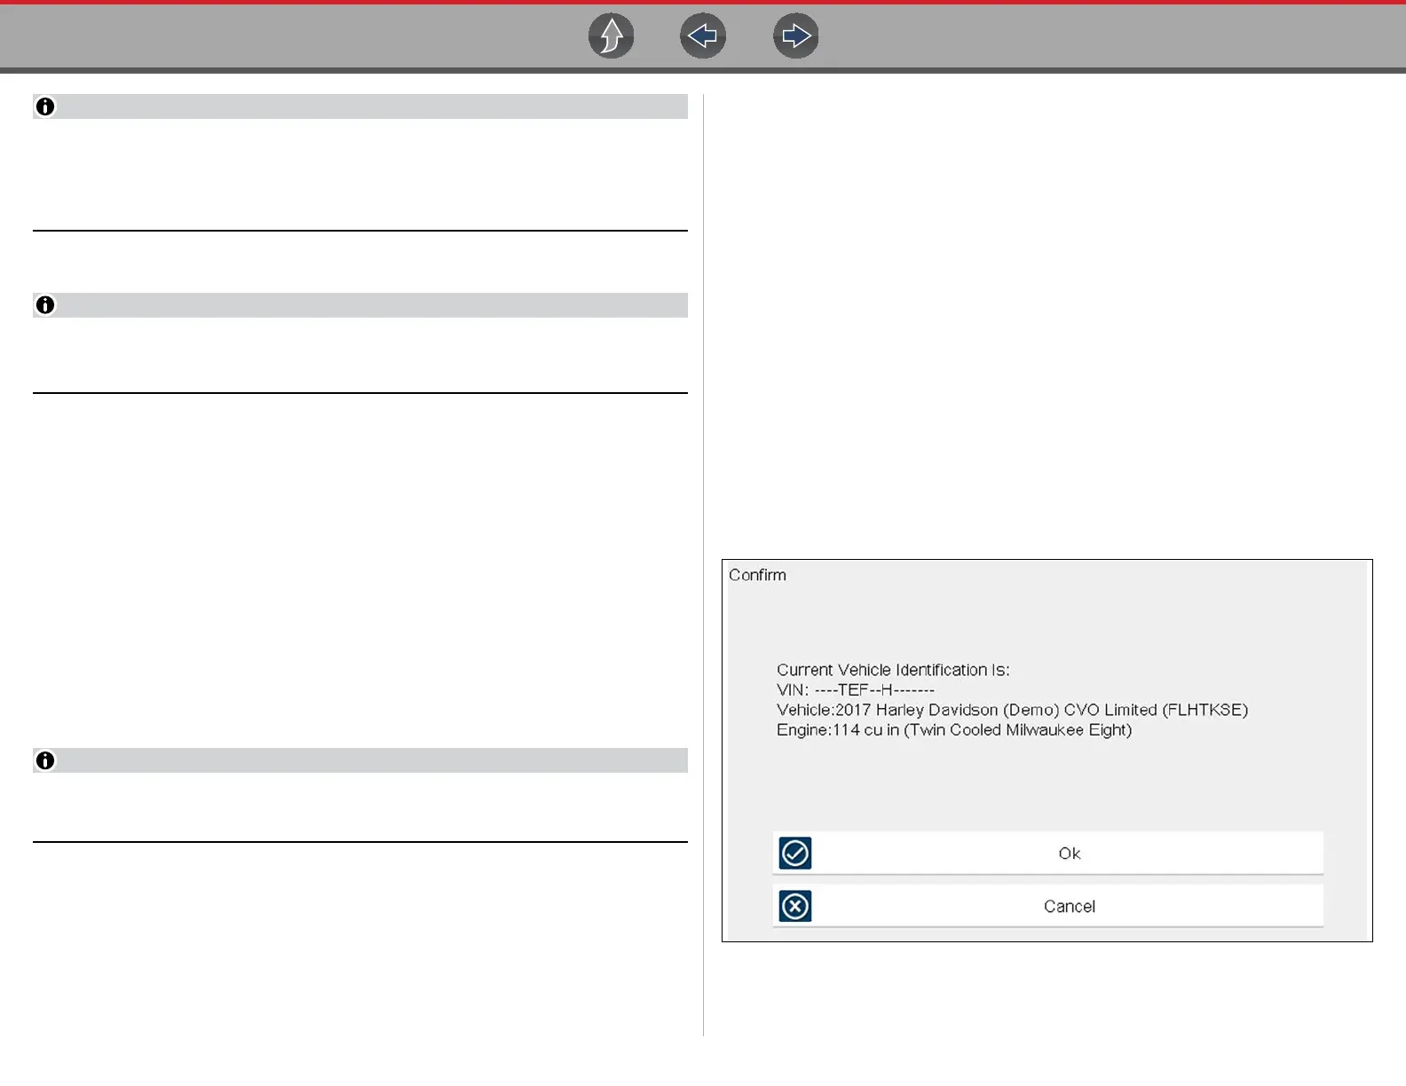Select the Cancel button in Confirm dialog

(1048, 907)
